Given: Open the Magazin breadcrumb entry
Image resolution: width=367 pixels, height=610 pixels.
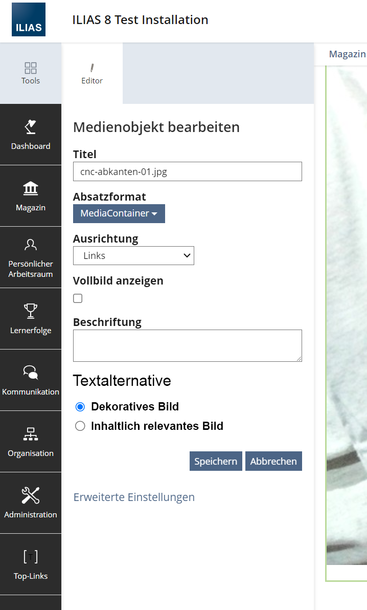Looking at the screenshot, I should point(347,54).
